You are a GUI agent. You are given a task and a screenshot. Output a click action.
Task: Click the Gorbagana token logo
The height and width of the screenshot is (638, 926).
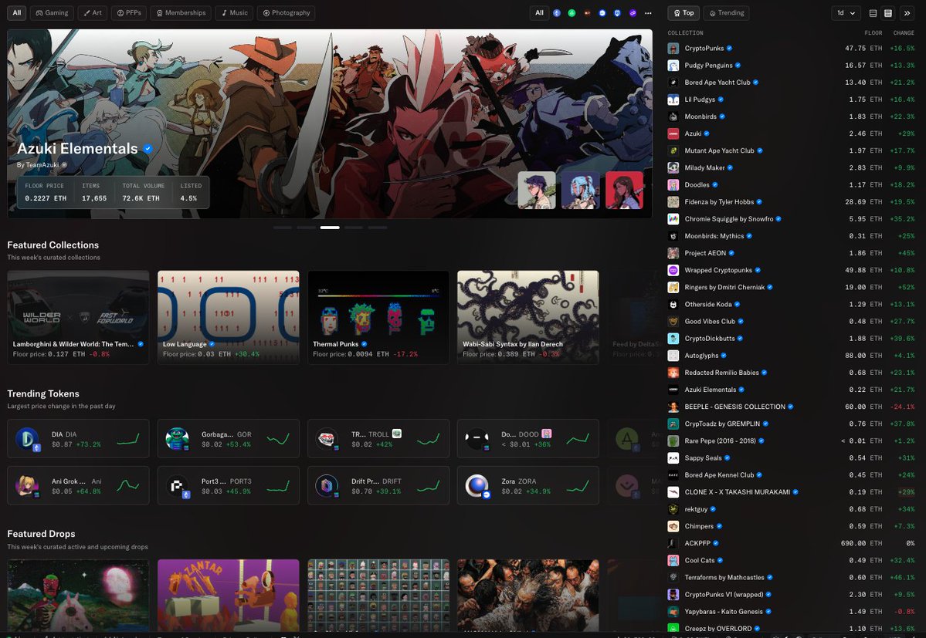click(x=177, y=439)
